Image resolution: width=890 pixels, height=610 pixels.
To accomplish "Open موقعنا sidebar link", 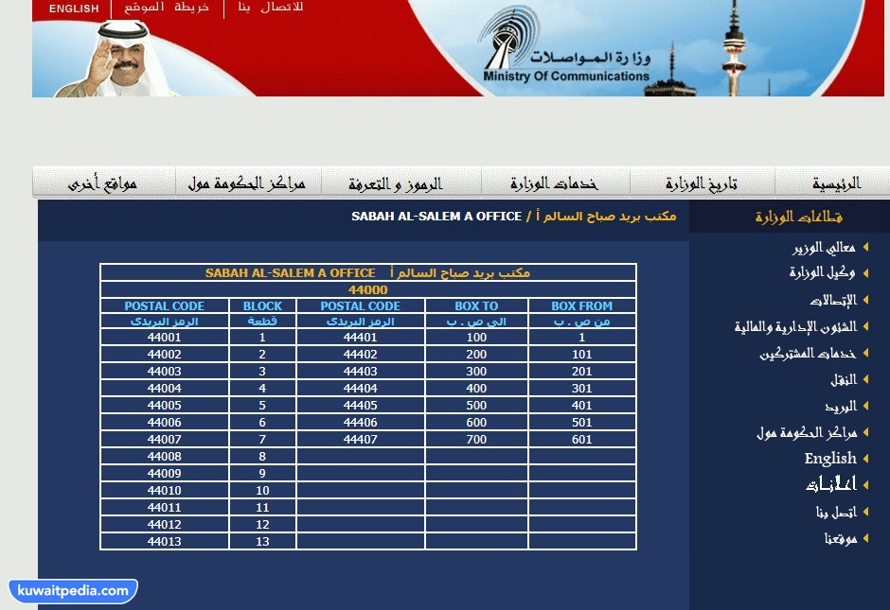I will coord(841,538).
